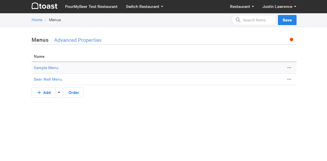
Task: Select the Menus tab
Action: coord(40,40)
